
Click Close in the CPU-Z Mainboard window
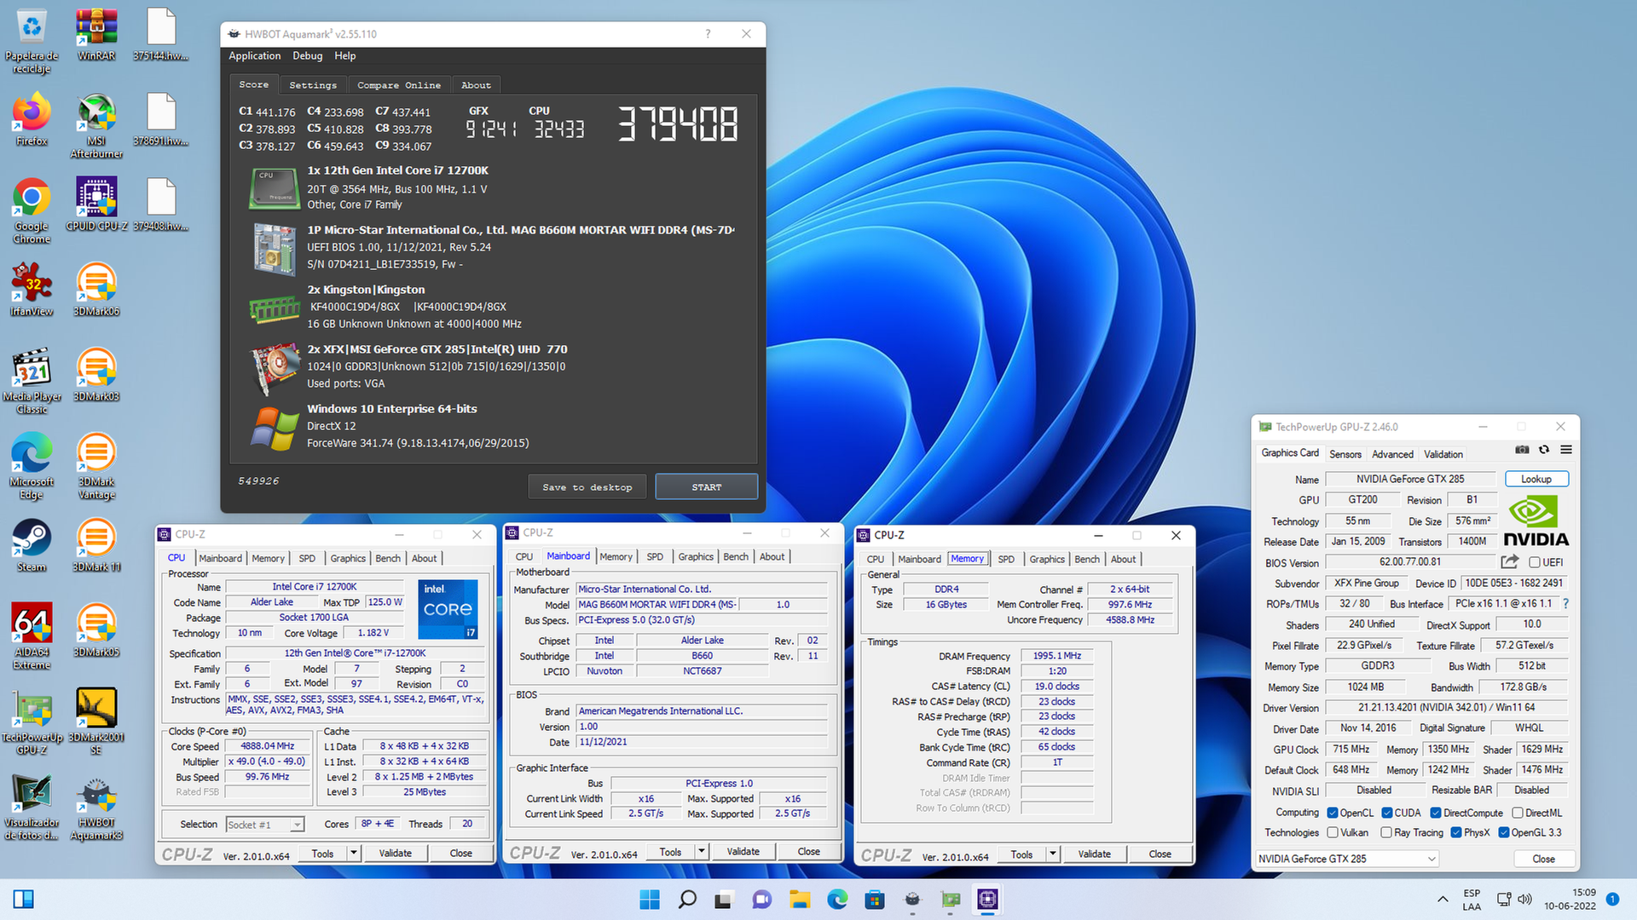[809, 851]
